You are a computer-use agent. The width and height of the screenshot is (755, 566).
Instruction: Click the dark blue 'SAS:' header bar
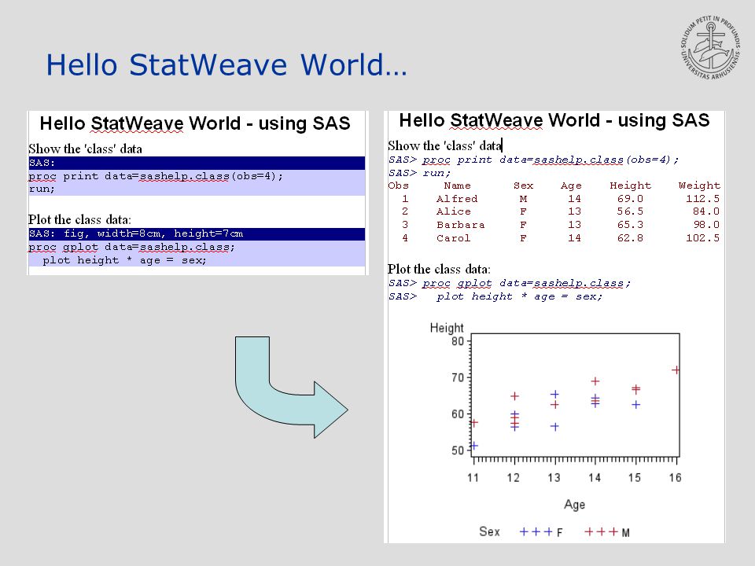[x=197, y=163]
